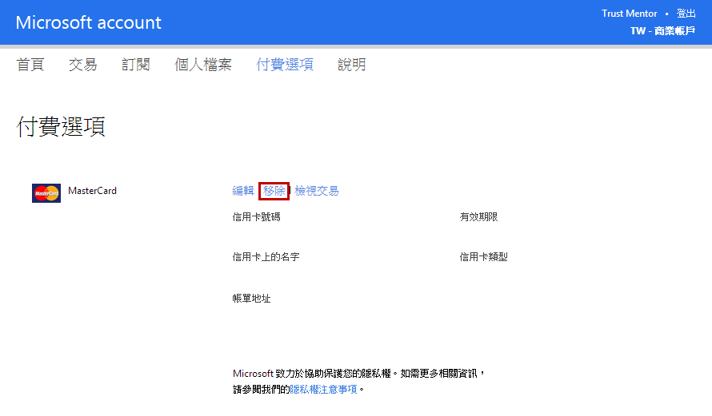Screen dimensions: 712x416
Task: Switch to the 訂閱 subscriptions tab
Action: [x=136, y=65]
